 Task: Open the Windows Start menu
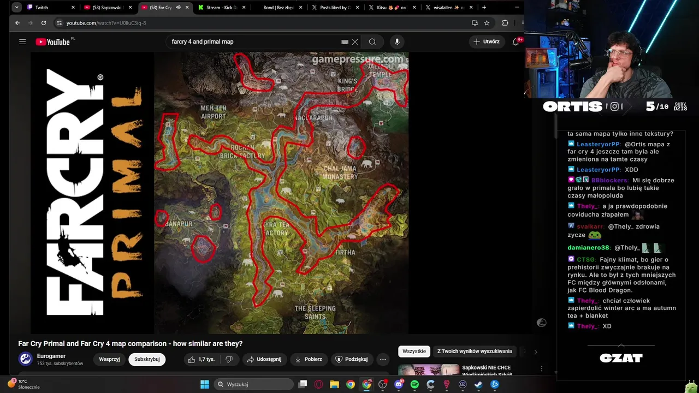(x=205, y=384)
